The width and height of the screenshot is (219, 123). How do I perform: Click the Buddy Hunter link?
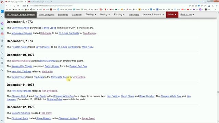[52, 66]
